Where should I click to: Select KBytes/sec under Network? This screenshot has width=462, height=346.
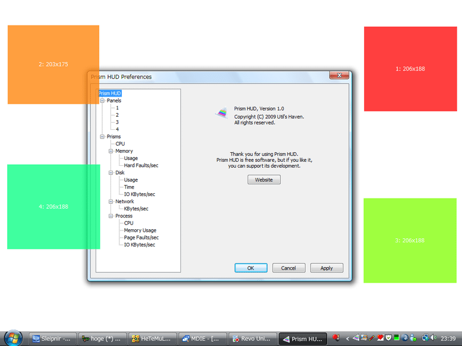point(136,209)
